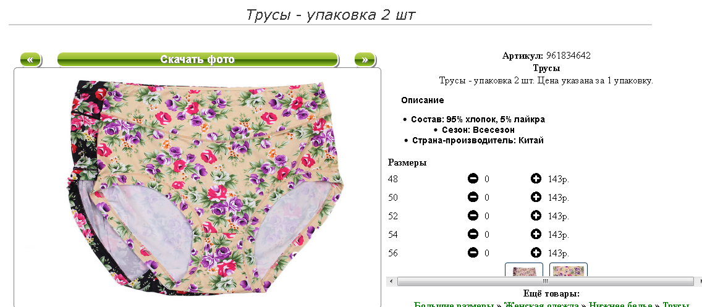
Task: Click the size 54 label
Action: (392, 234)
